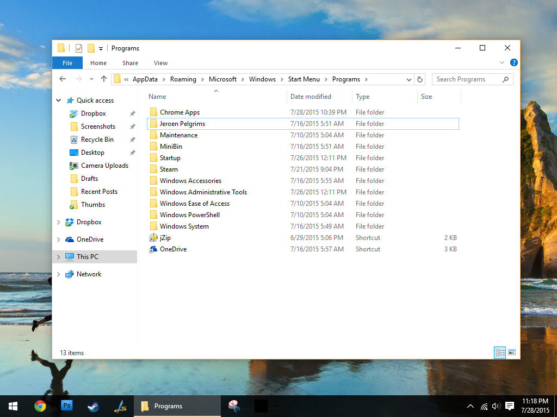
Task: Select the Windows Accessories folder
Action: coord(302,180)
